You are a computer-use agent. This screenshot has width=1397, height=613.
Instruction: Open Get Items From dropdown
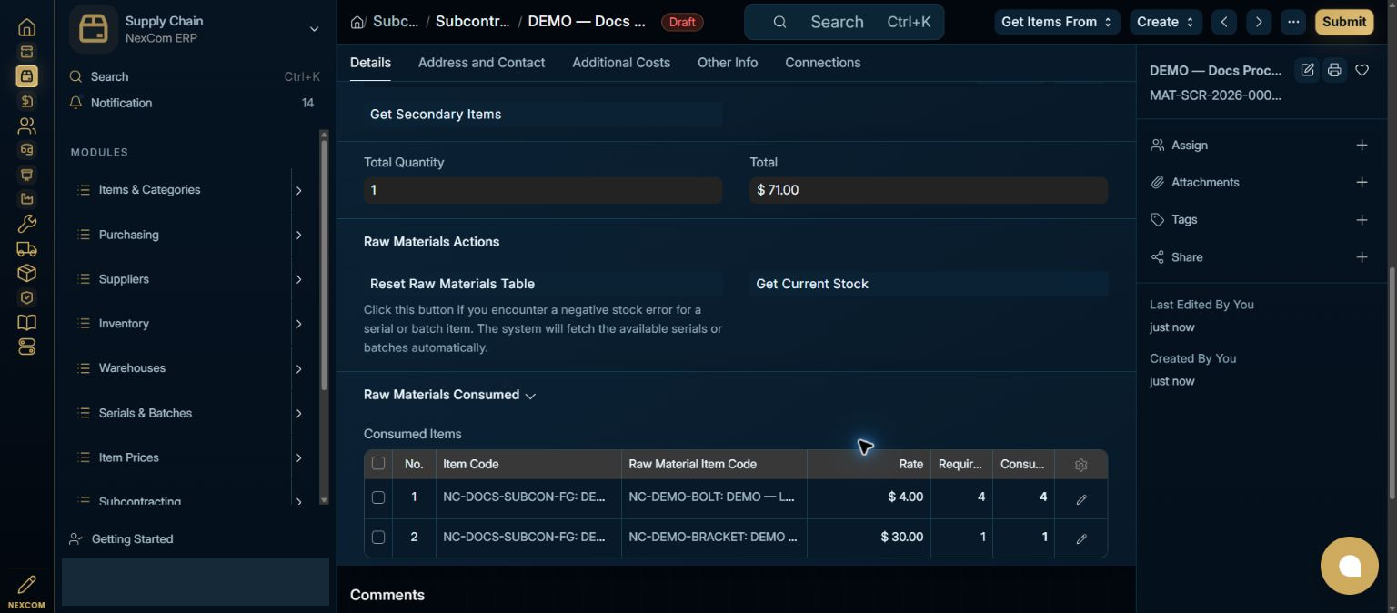[x=1057, y=22]
